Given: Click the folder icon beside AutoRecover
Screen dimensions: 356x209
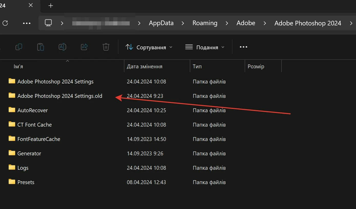Looking at the screenshot, I should coord(12,110).
